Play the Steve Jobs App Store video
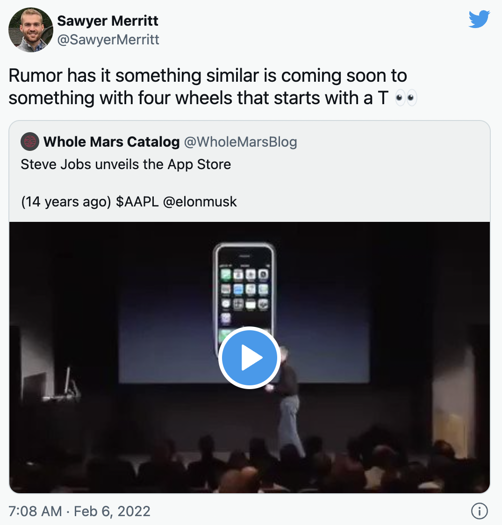The image size is (502, 525). click(x=249, y=357)
